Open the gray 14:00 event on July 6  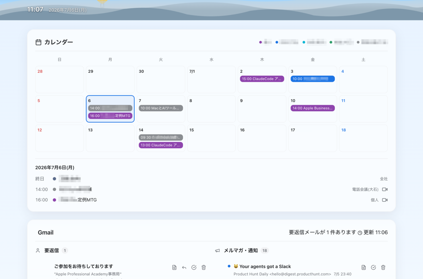click(110, 108)
